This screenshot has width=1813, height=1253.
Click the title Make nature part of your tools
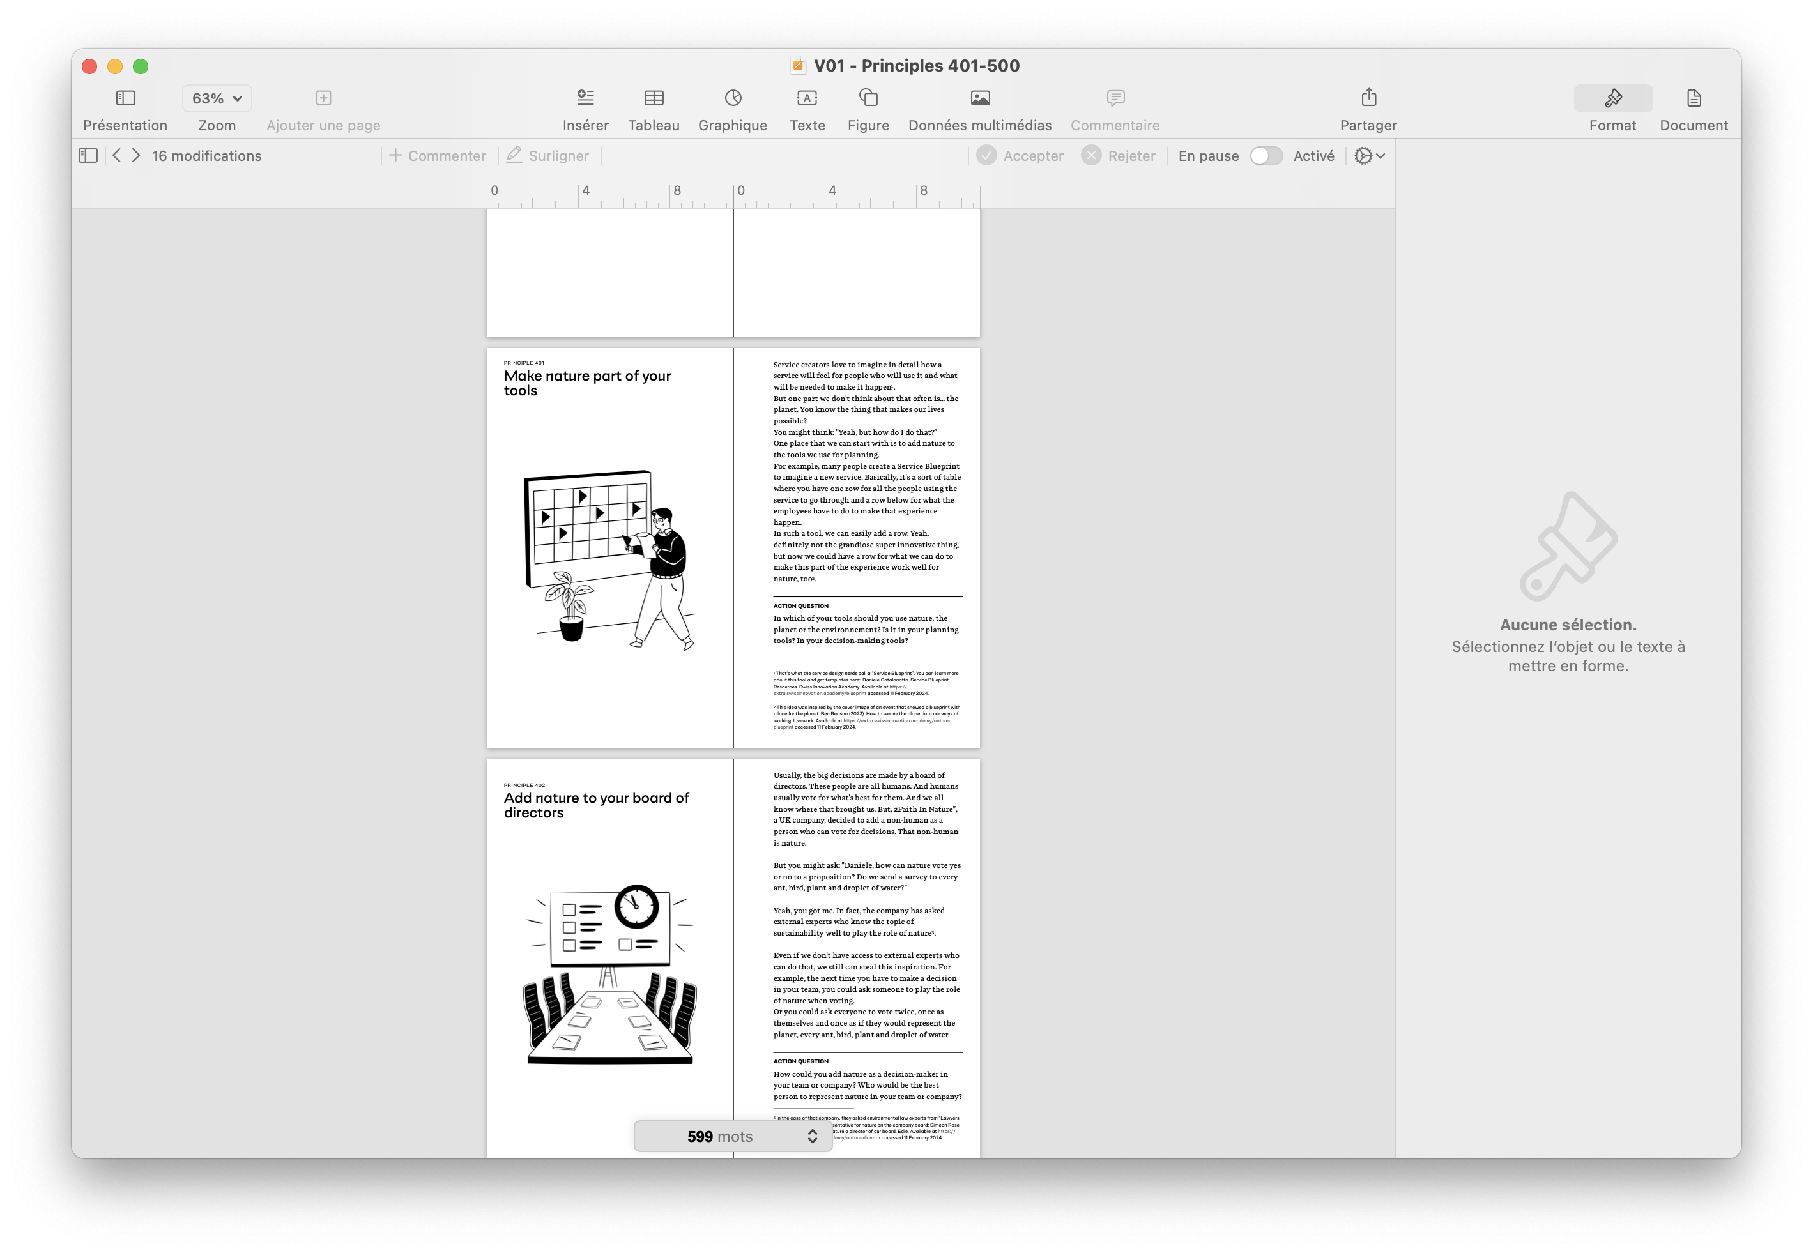(586, 383)
